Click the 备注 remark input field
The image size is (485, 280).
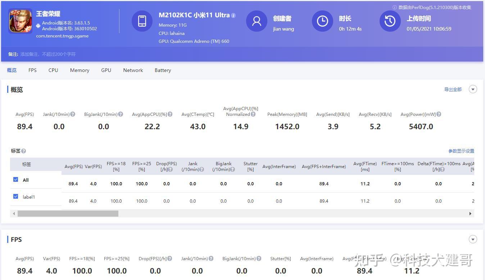click(48, 54)
